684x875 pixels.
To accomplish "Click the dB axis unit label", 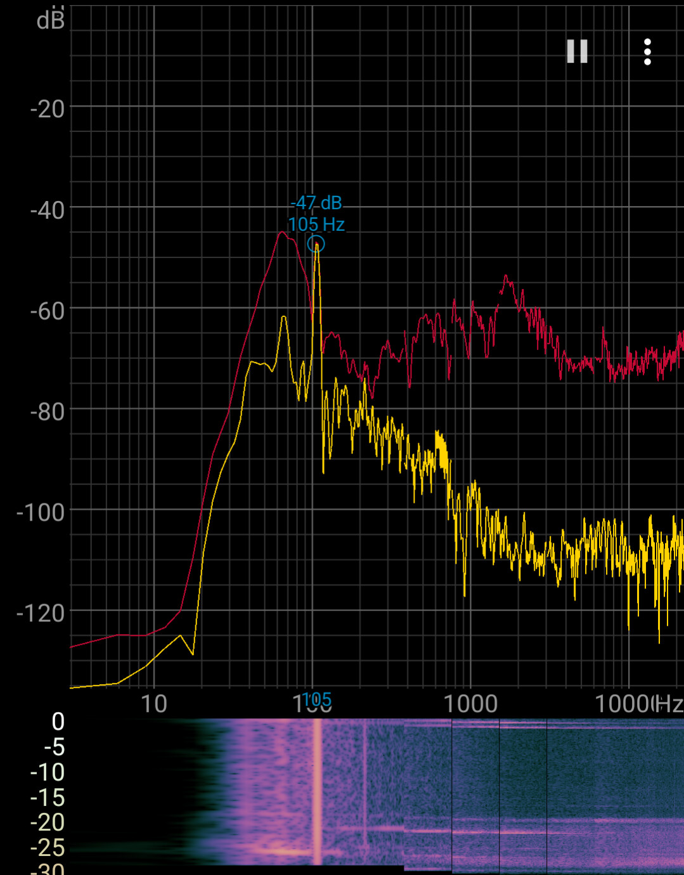I will (x=51, y=21).
